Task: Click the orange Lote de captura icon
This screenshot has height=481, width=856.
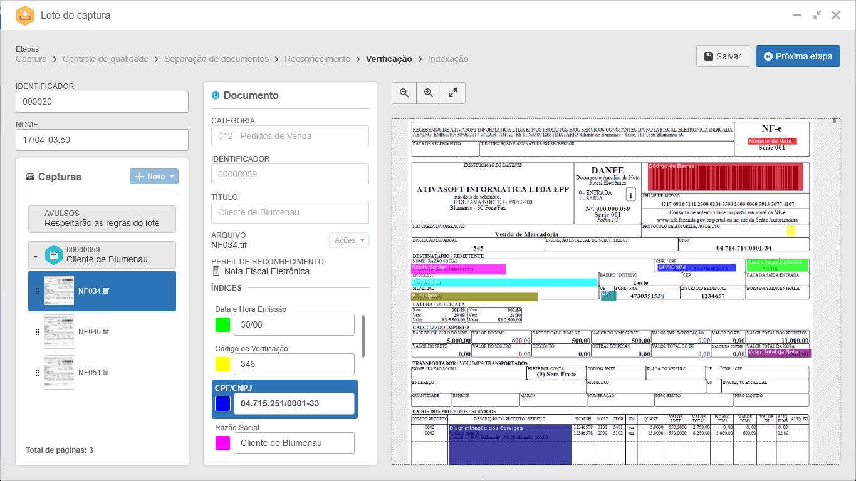Action: point(24,15)
